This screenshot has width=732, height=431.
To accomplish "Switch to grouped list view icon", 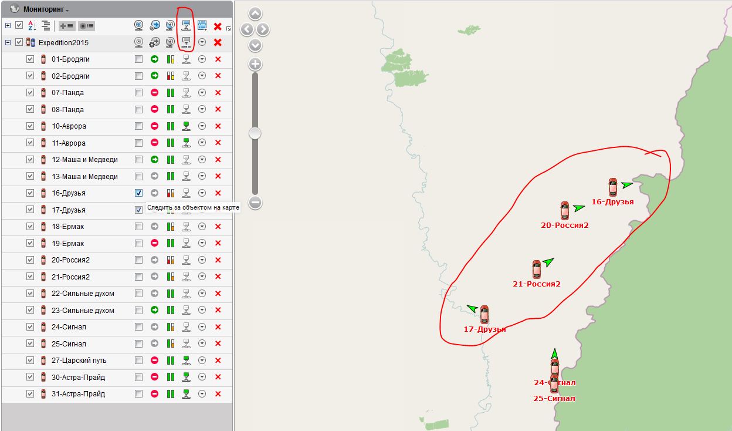I will (46, 26).
